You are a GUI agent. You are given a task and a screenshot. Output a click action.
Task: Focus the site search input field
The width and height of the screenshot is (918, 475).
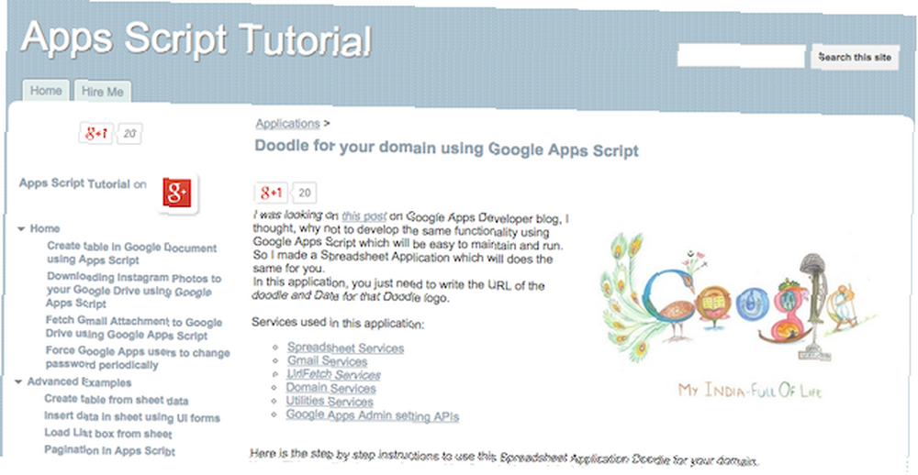click(x=741, y=57)
